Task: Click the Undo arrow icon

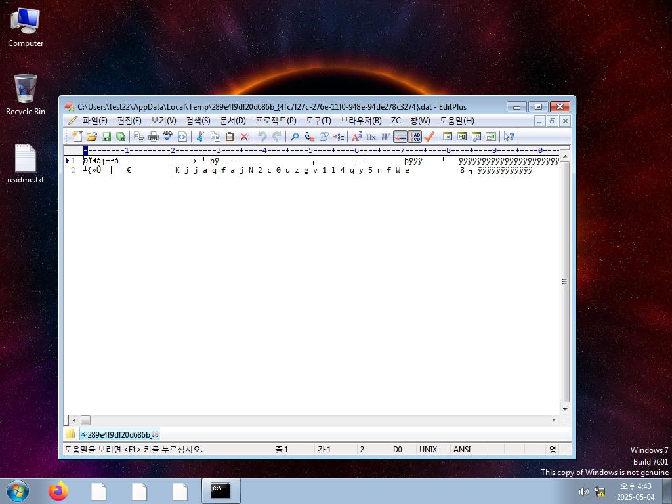Action: (262, 136)
